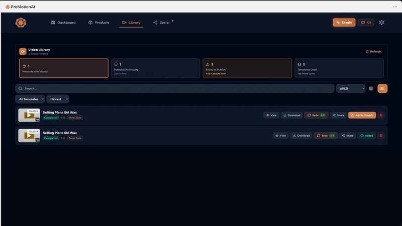Open the three-dot window menu
Viewport: 402px width, 226px height.
click(395, 7)
